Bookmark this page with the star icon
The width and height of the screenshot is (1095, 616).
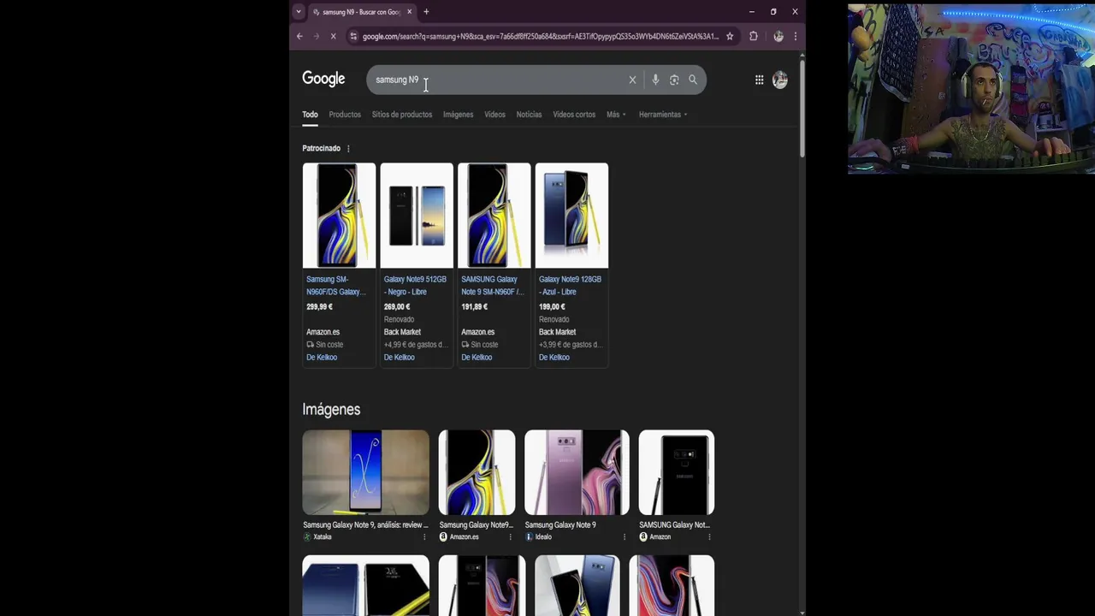730,36
